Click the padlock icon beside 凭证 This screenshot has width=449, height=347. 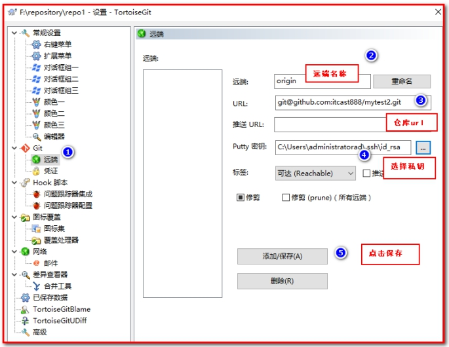pyautogui.click(x=36, y=171)
